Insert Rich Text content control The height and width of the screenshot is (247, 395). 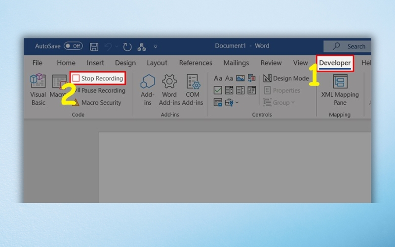tap(218, 78)
